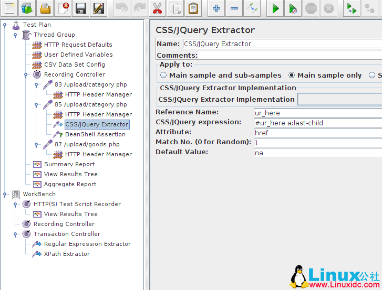Click the Expand All plus icon

pos(216,8)
